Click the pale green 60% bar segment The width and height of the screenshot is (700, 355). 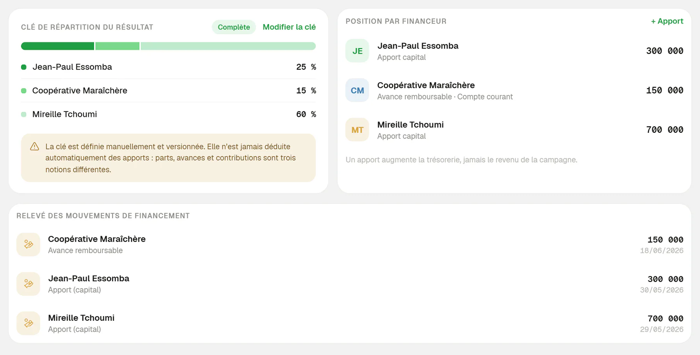228,46
